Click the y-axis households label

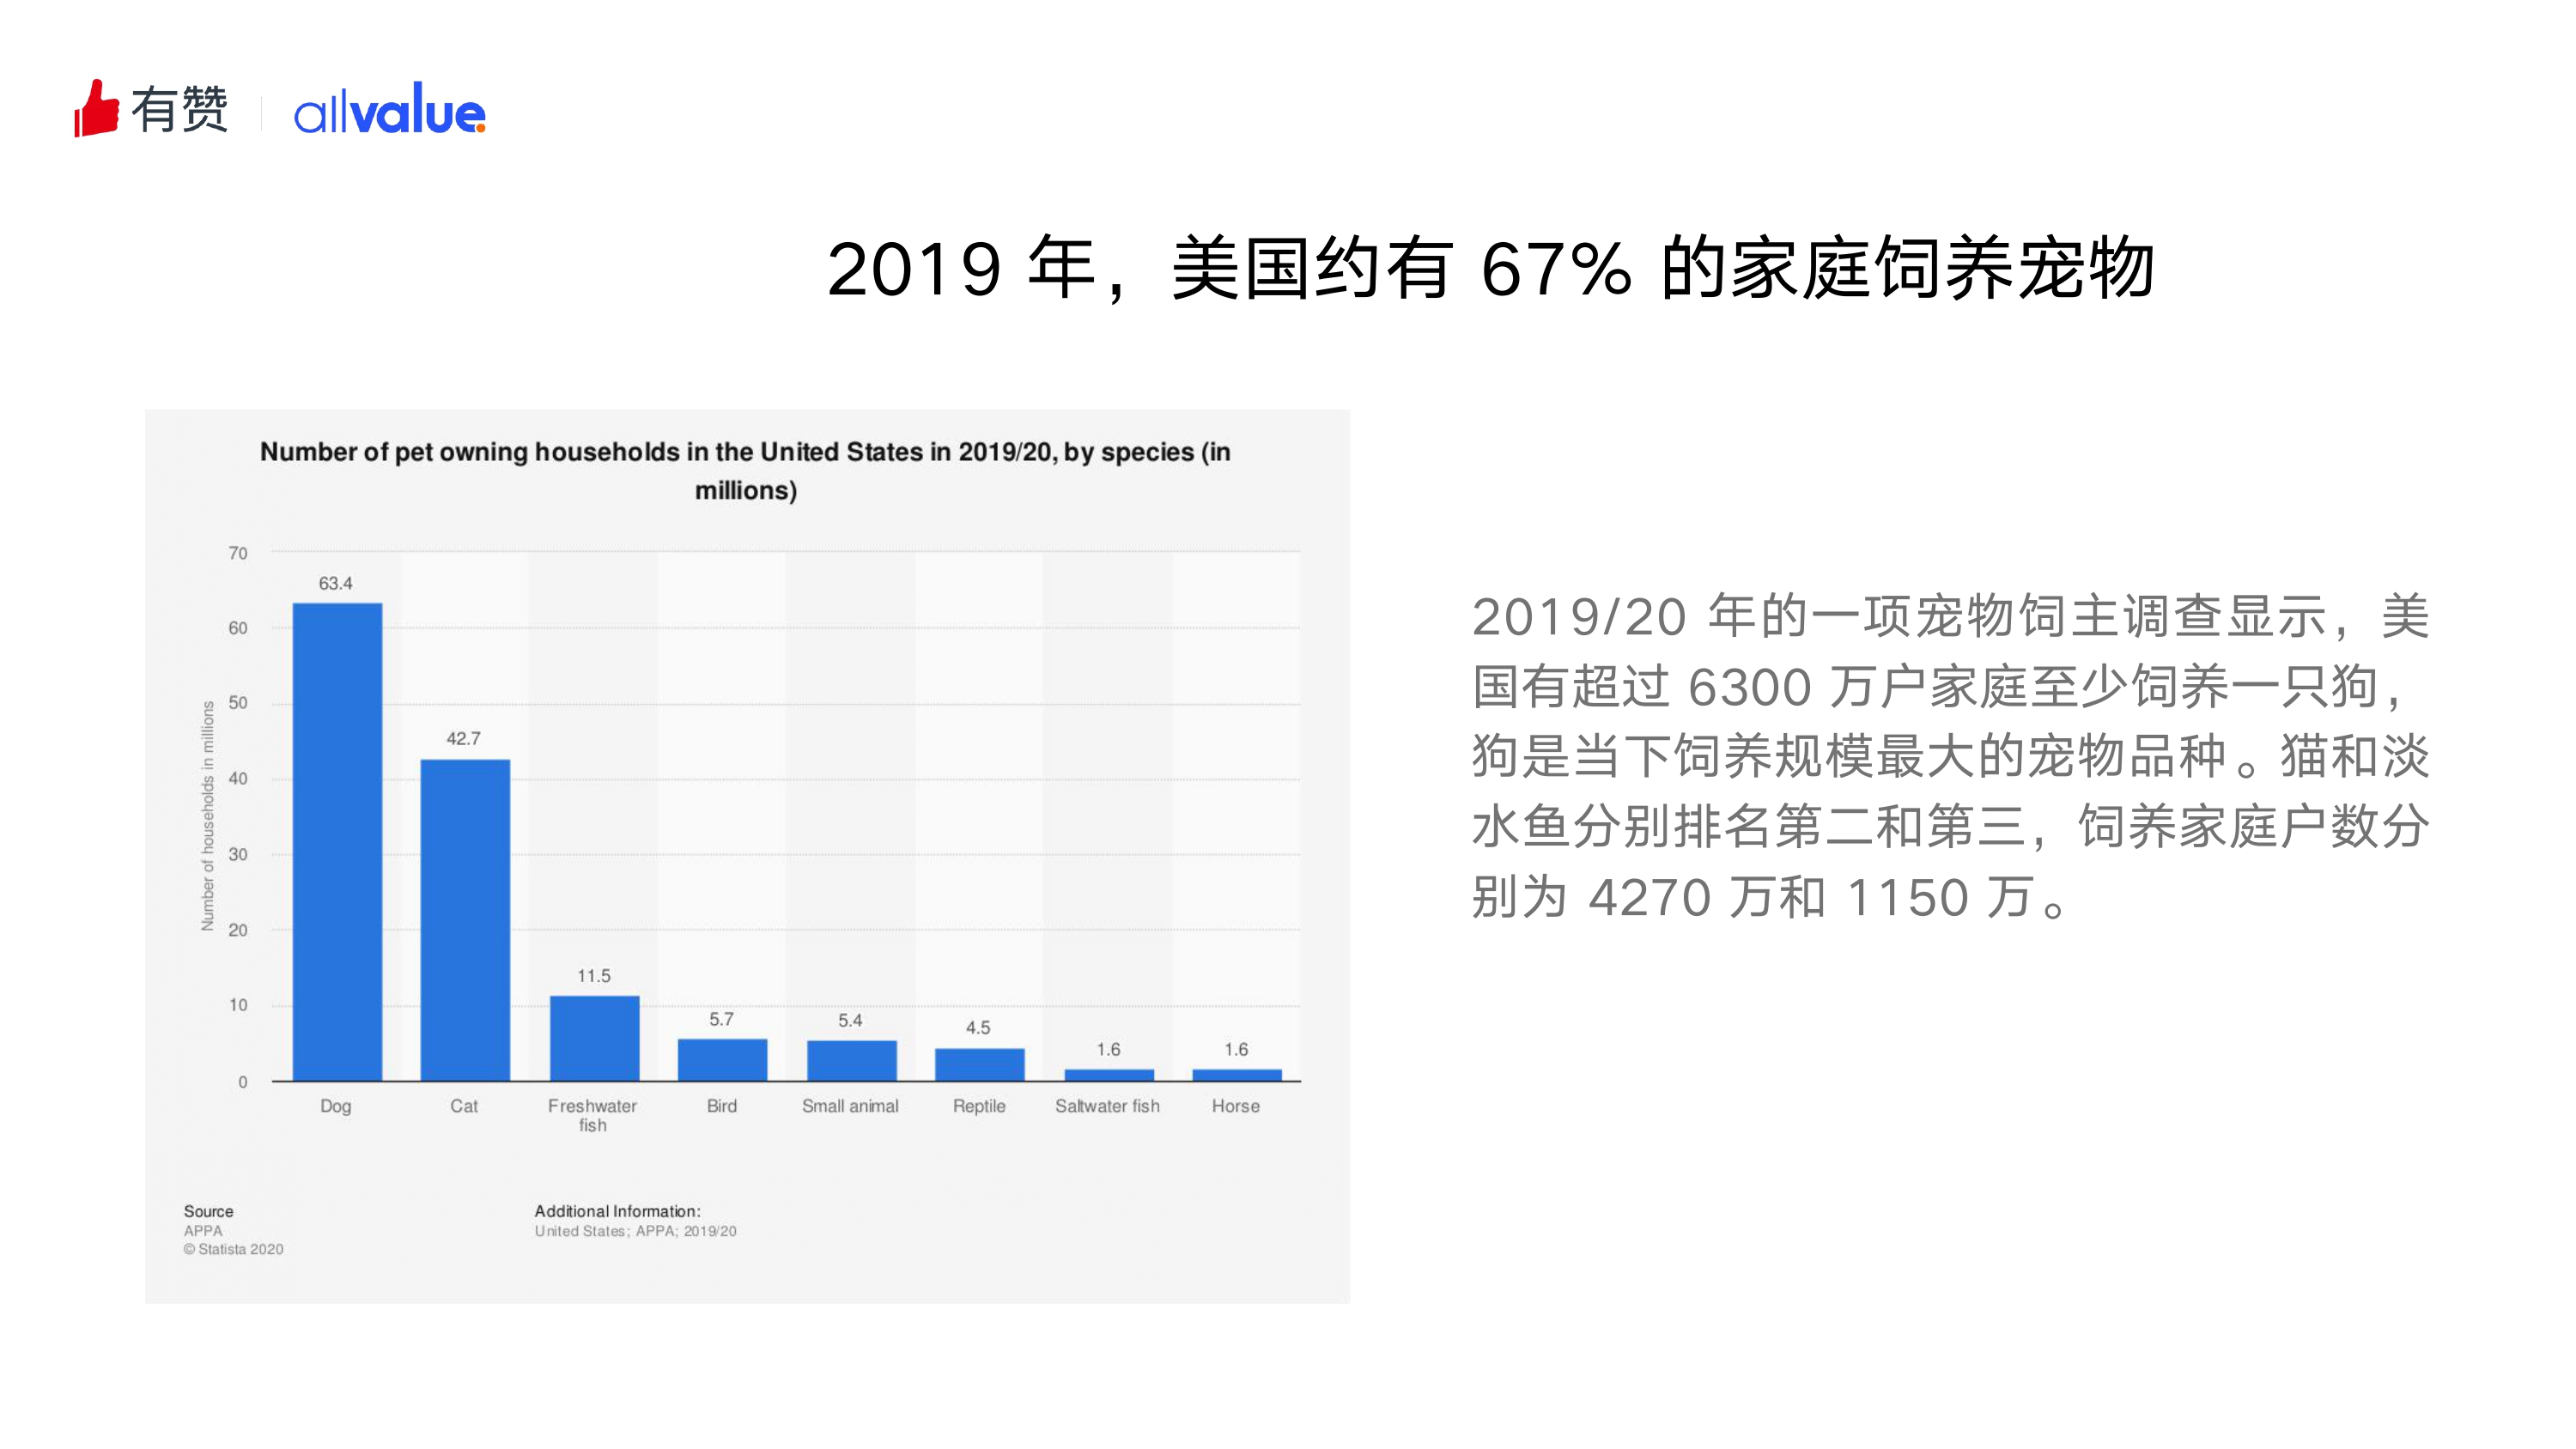tap(208, 815)
